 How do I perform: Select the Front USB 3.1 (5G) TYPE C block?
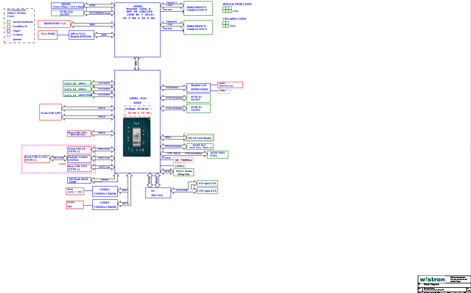[x=37, y=159]
